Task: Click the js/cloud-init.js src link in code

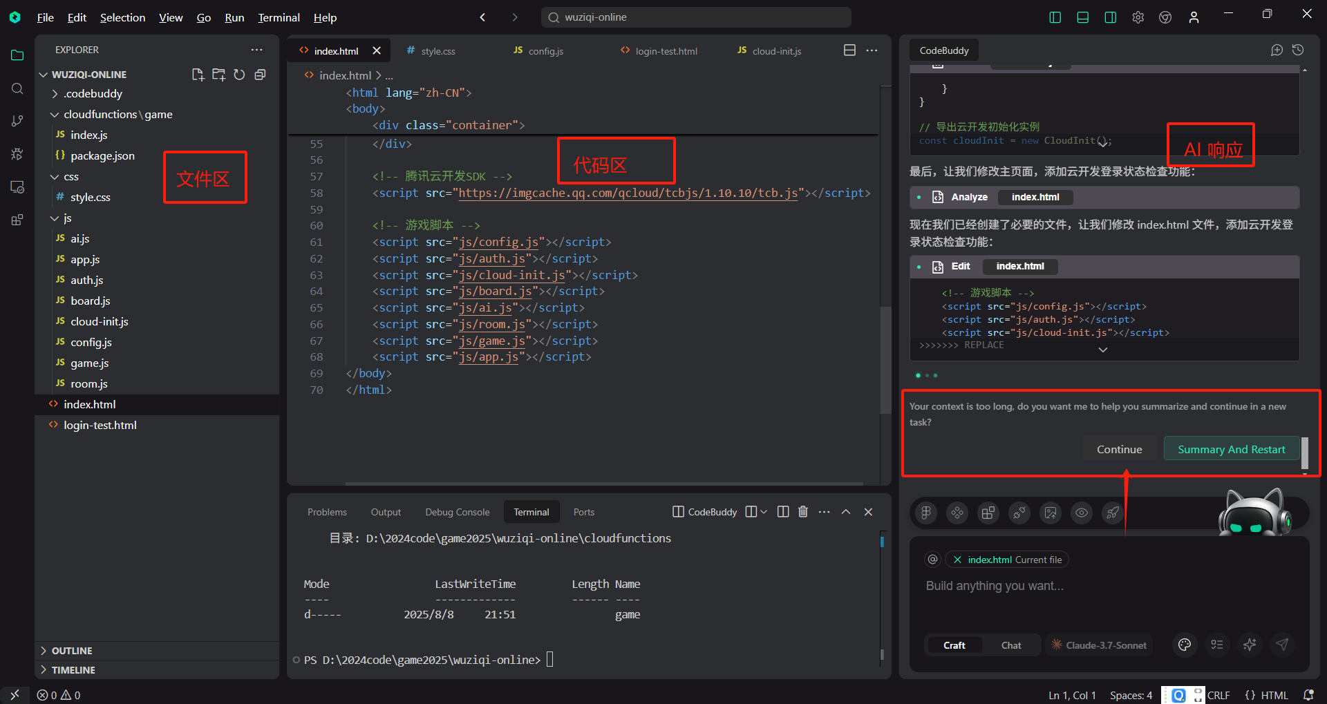Action: tap(512, 275)
